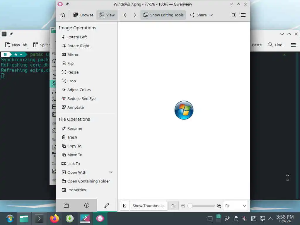This screenshot has width=300, height=225.
Task: Select the Crop tool
Action: 69,81
